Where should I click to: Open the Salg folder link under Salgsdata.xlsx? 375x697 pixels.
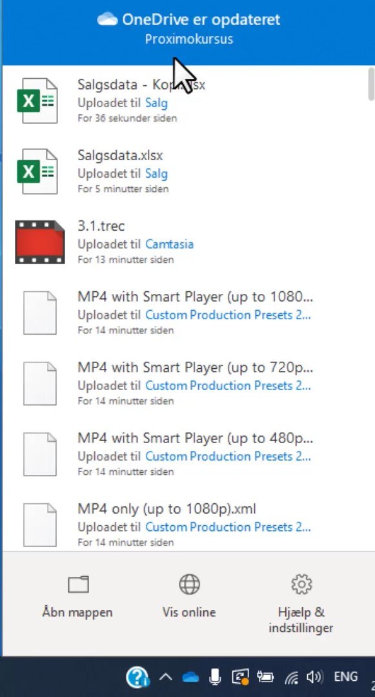pyautogui.click(x=156, y=173)
